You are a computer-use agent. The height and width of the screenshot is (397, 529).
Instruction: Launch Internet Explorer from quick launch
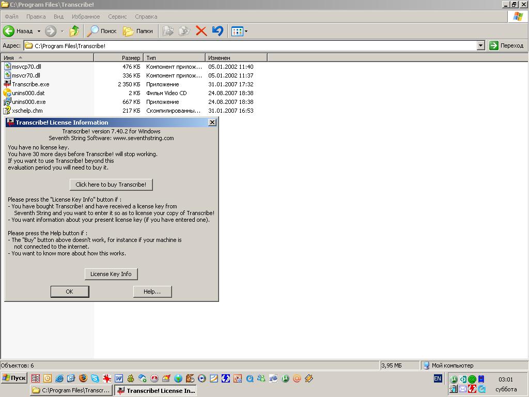tap(59, 378)
